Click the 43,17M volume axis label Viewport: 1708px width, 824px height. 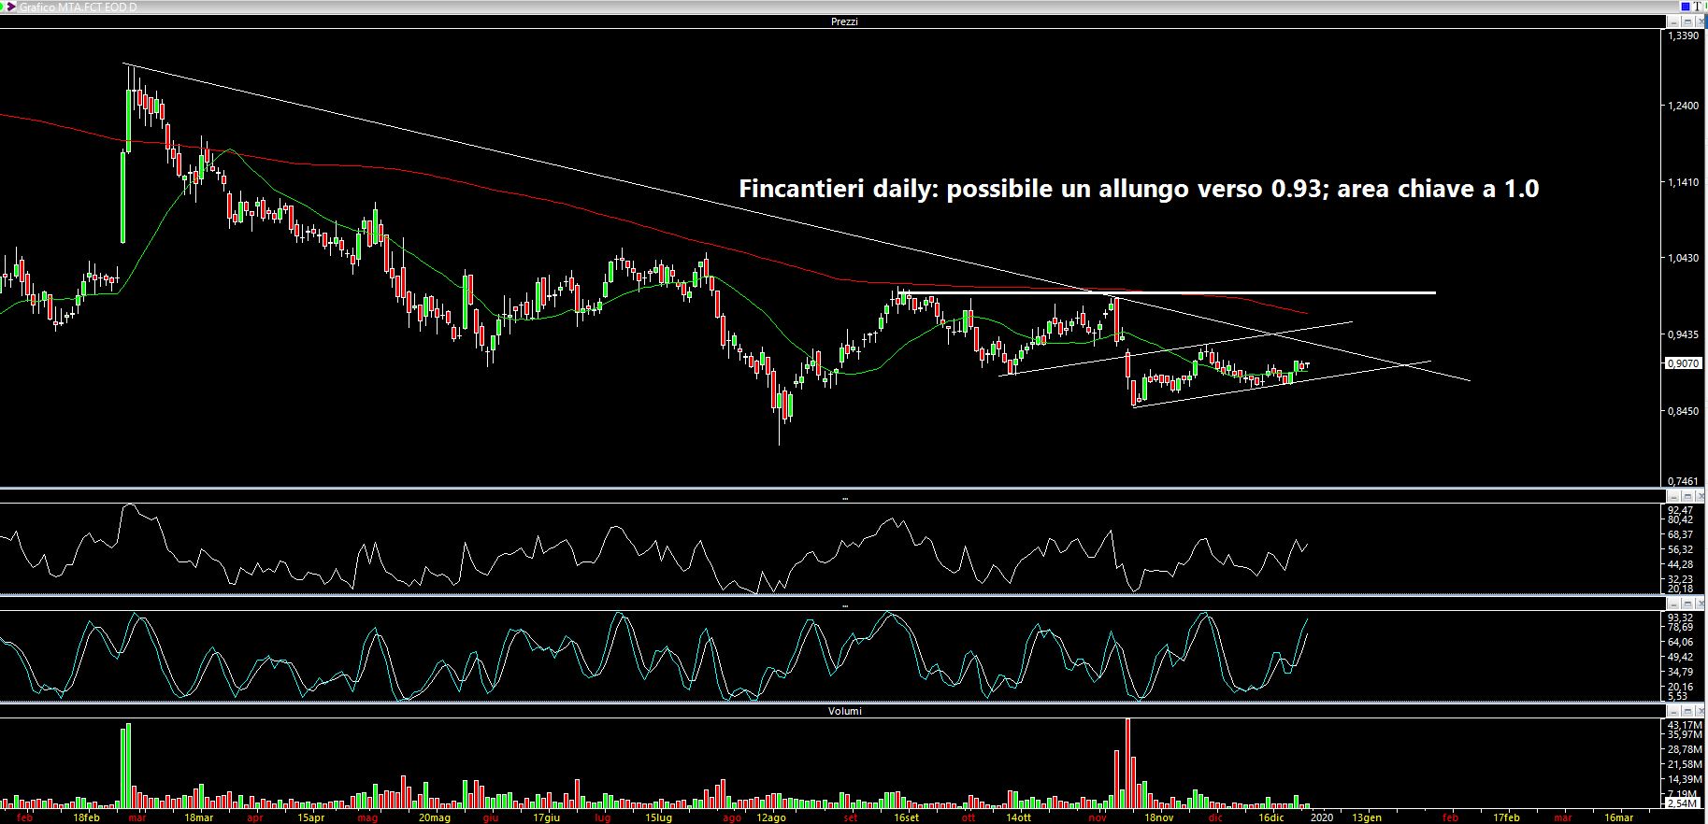(x=1685, y=725)
